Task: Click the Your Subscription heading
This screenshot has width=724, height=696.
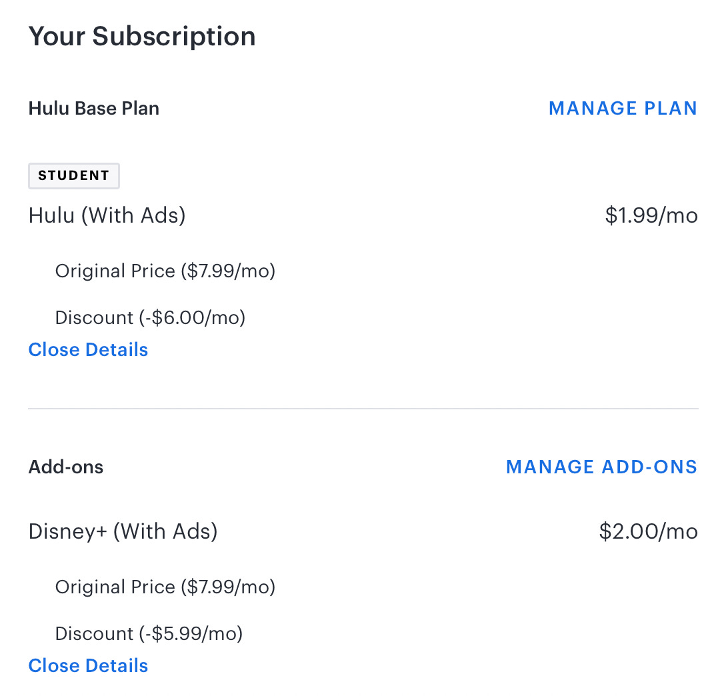Action: tap(141, 36)
